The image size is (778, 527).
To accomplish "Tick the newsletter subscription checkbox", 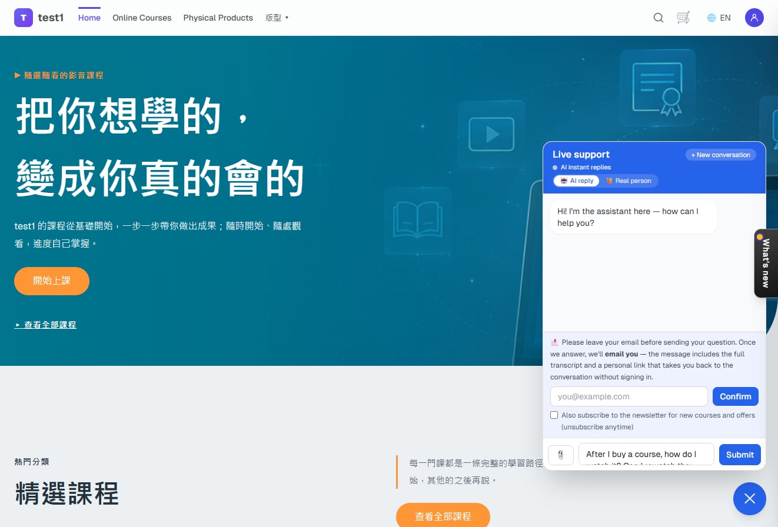I will [554, 415].
